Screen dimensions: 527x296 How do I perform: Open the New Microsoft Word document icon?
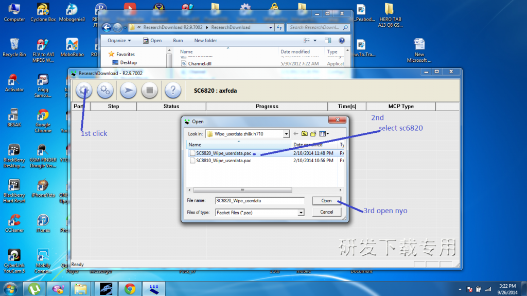419,50
